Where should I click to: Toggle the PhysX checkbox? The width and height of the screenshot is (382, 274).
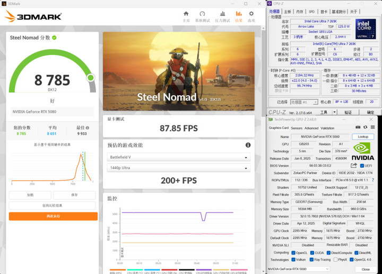click(334, 260)
